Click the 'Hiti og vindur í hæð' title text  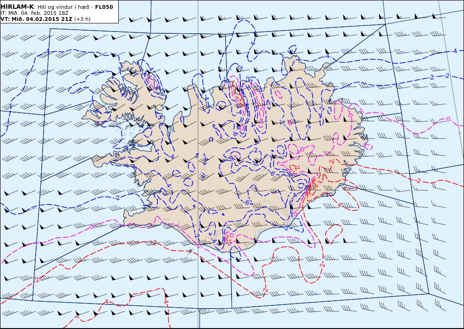click(64, 7)
